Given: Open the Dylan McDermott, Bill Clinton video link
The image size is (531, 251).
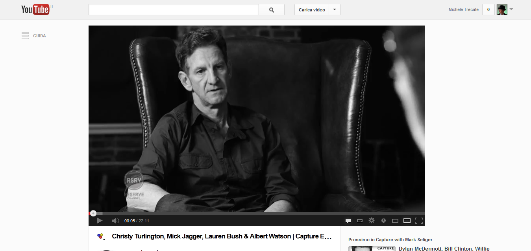Looking at the screenshot, I should pyautogui.click(x=444, y=248).
